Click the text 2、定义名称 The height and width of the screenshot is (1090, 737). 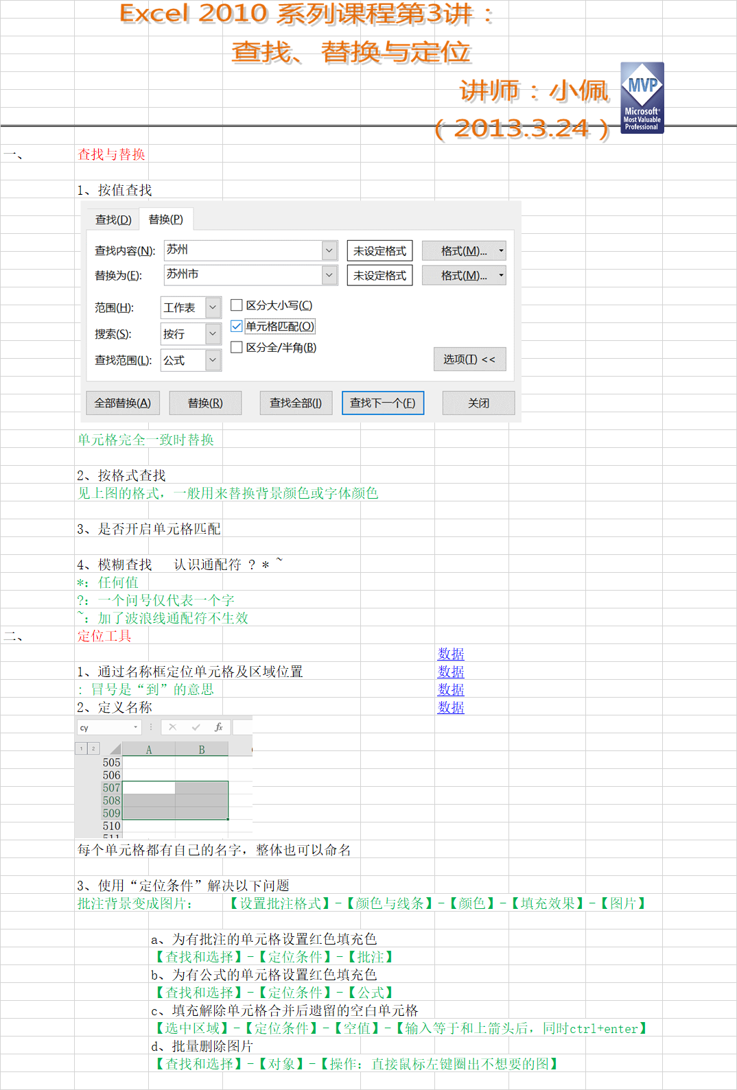coord(115,707)
